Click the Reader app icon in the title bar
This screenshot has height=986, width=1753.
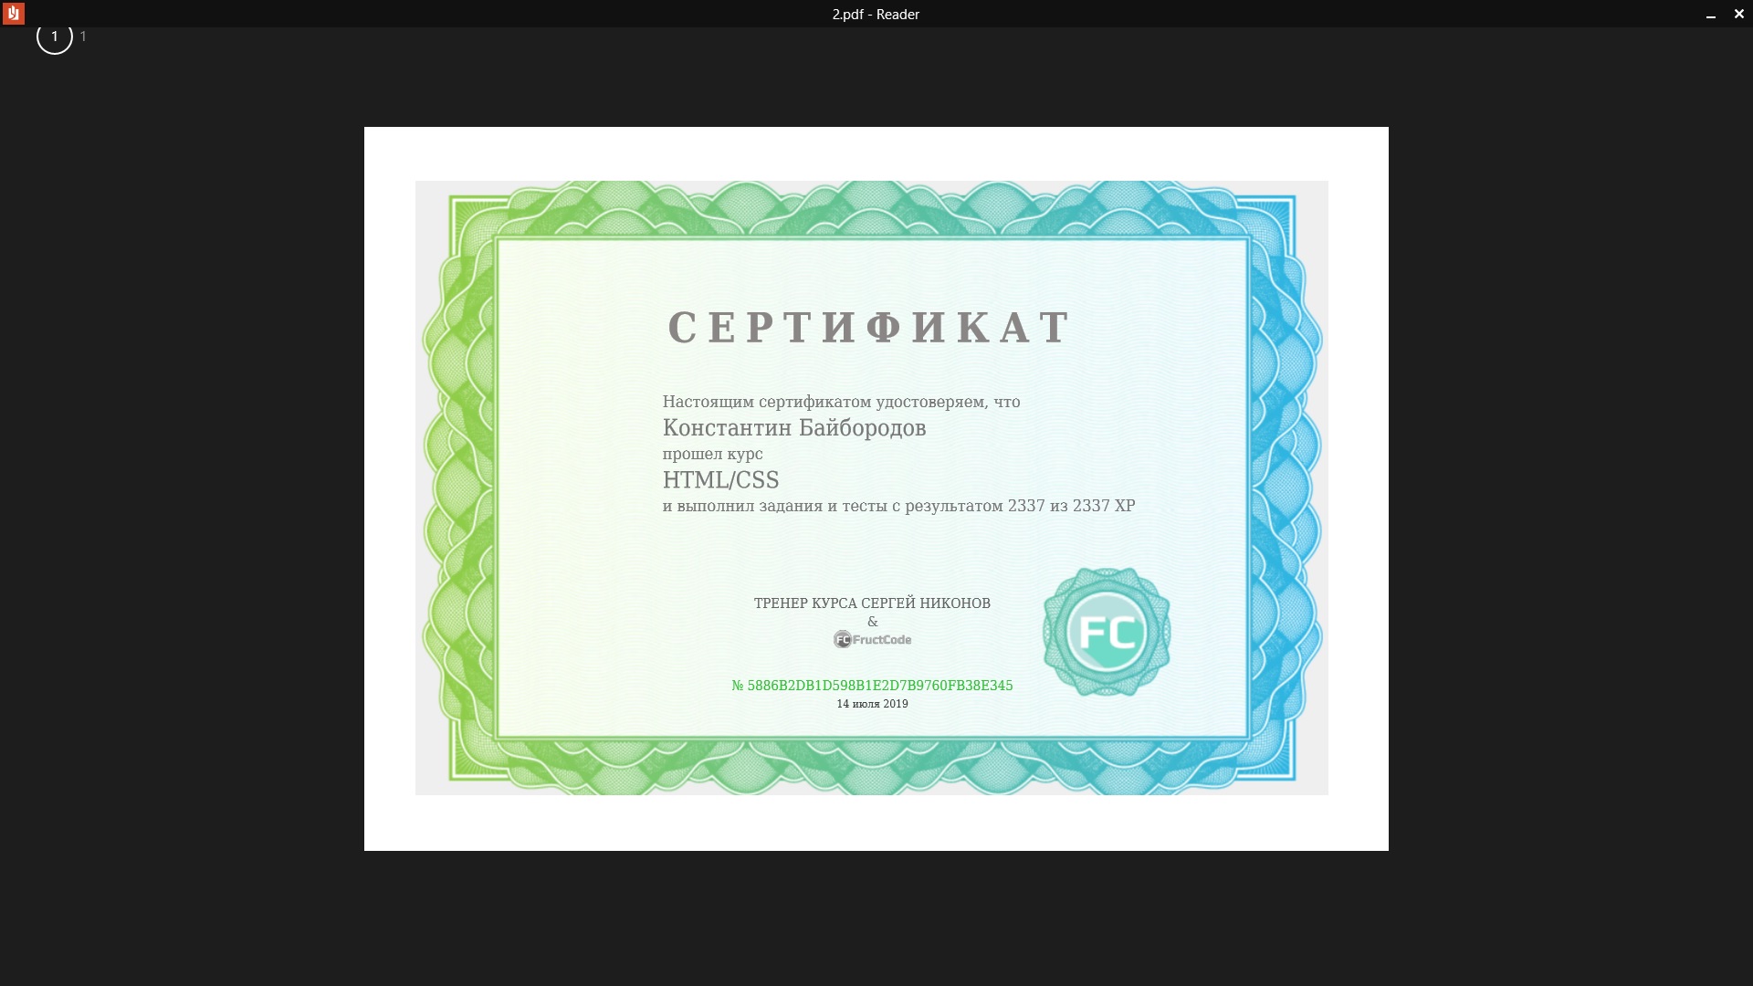coord(15,14)
